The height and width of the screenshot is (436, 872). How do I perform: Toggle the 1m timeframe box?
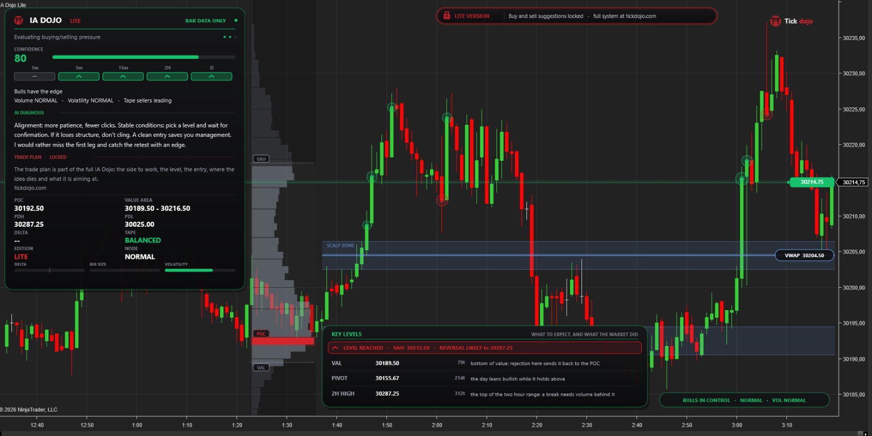click(34, 77)
